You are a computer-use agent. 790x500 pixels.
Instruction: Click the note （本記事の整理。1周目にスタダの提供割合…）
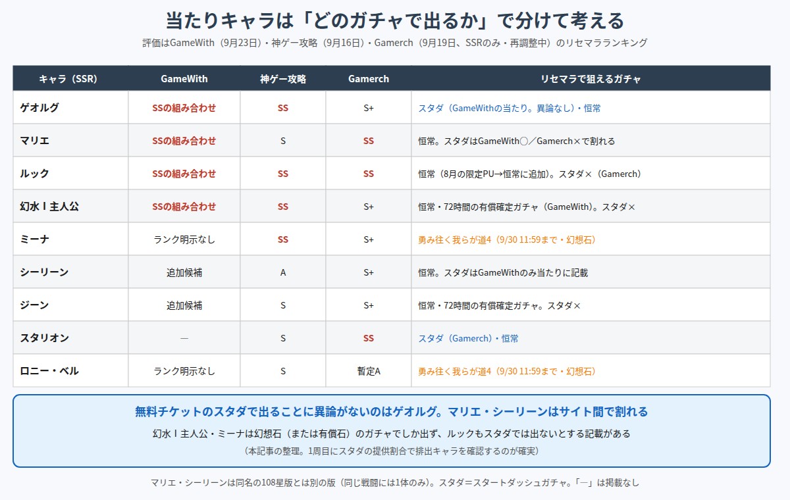(x=392, y=451)
